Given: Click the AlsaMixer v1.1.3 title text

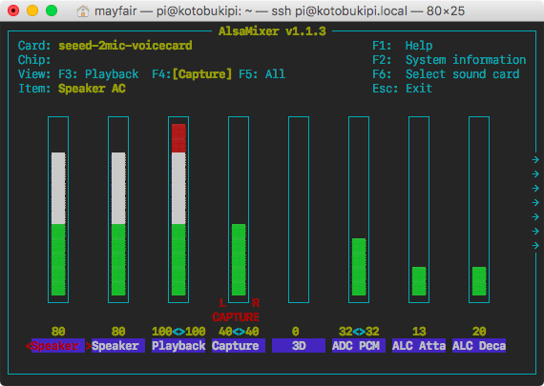Looking at the screenshot, I should 272,31.
